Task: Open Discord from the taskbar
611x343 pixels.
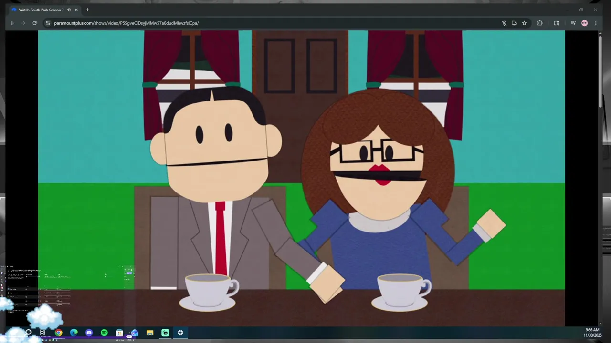Action: pos(89,333)
